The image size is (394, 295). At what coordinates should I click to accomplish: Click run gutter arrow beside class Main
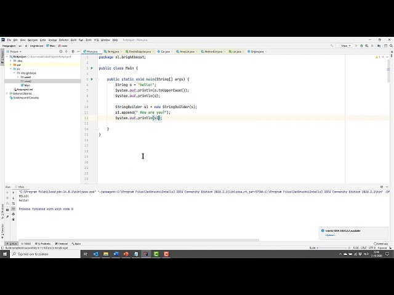pos(92,68)
